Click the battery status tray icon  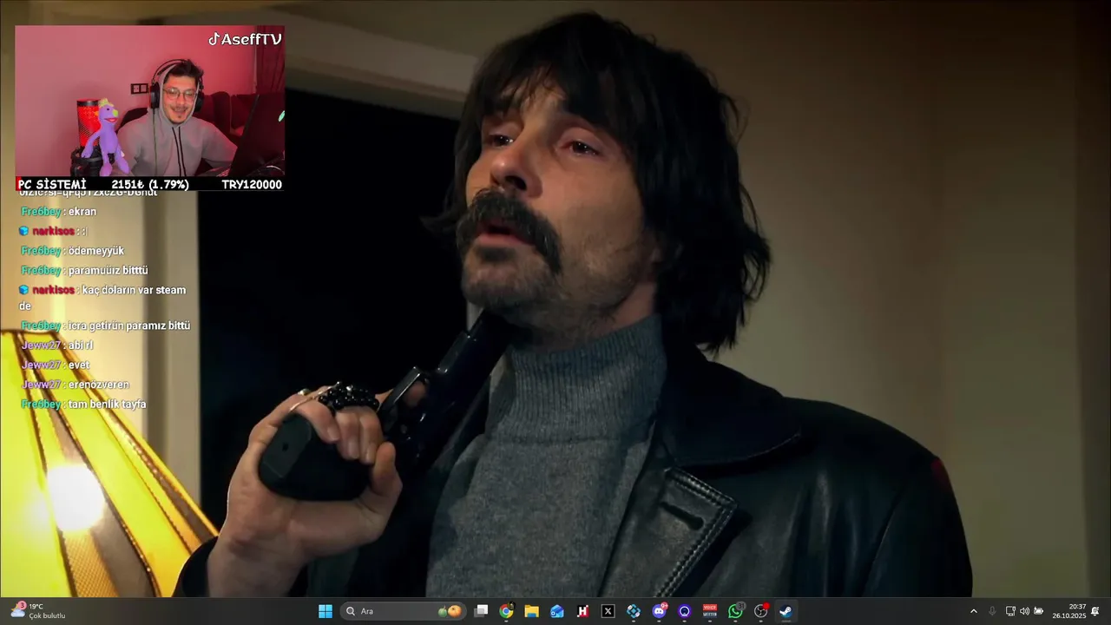pos(1038,611)
